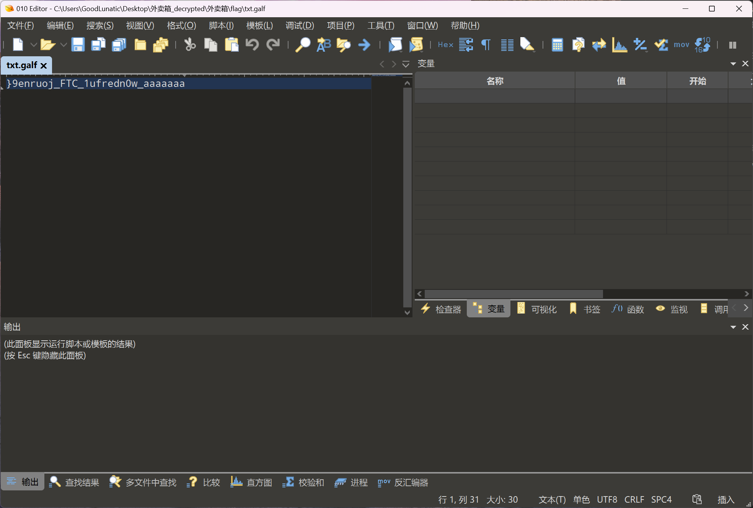Open the file tab list dropdown

coord(406,64)
